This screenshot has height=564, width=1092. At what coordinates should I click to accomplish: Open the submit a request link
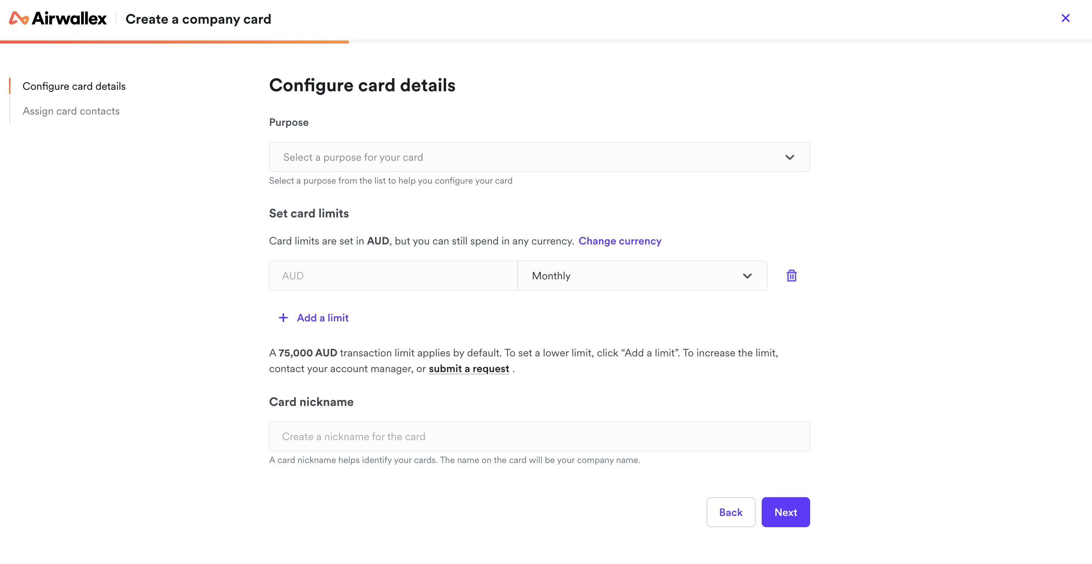[x=469, y=369]
